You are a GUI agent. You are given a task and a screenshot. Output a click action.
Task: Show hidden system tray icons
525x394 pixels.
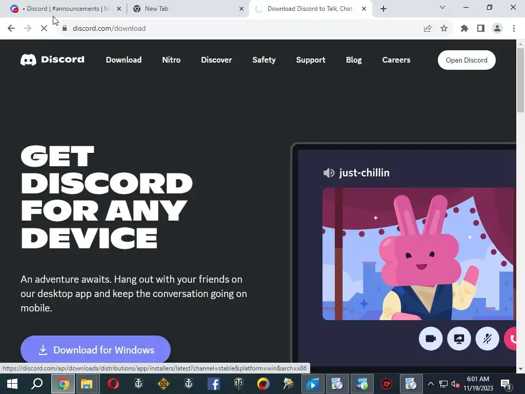(431, 384)
